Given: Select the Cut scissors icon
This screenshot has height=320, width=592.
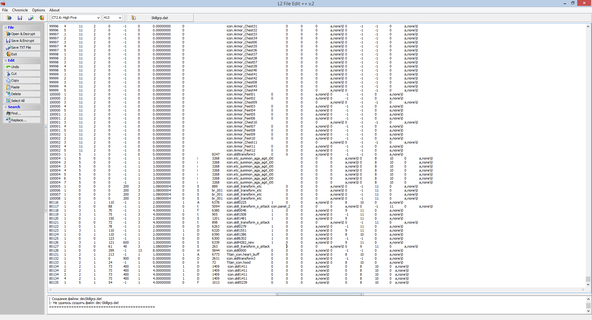Looking at the screenshot, I should coord(8,74).
